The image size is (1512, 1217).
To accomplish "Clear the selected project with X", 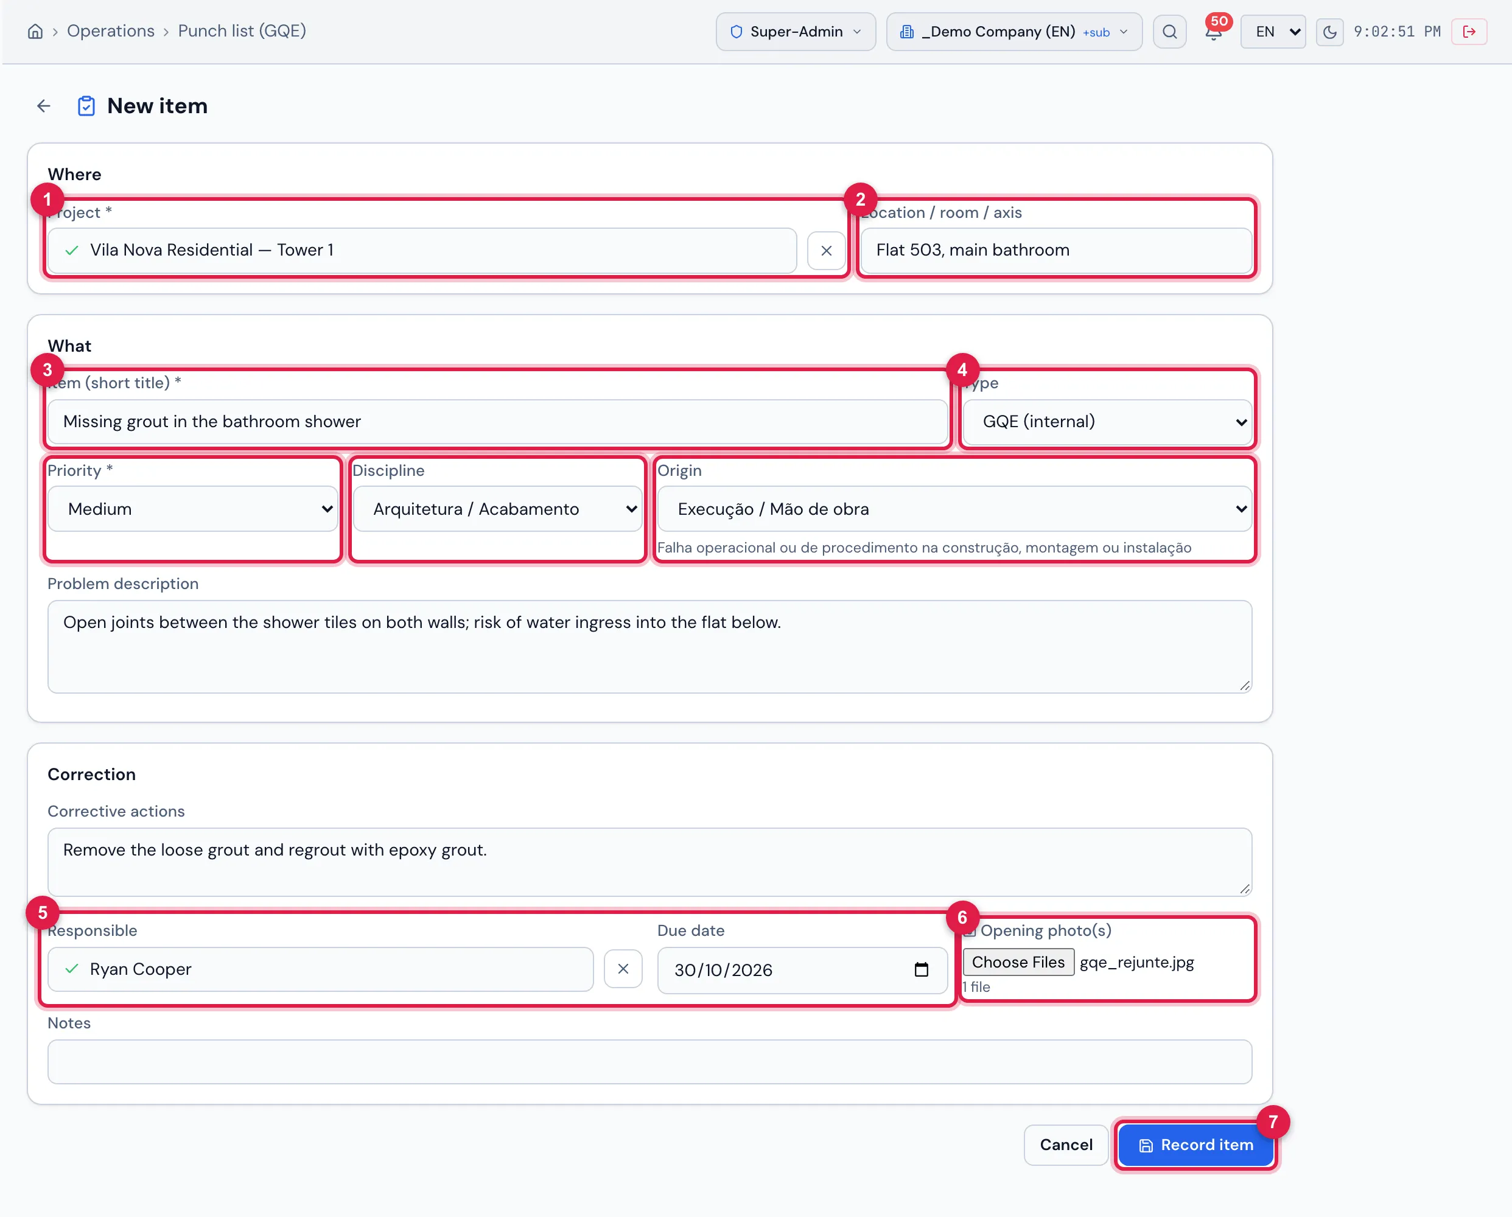I will point(826,250).
